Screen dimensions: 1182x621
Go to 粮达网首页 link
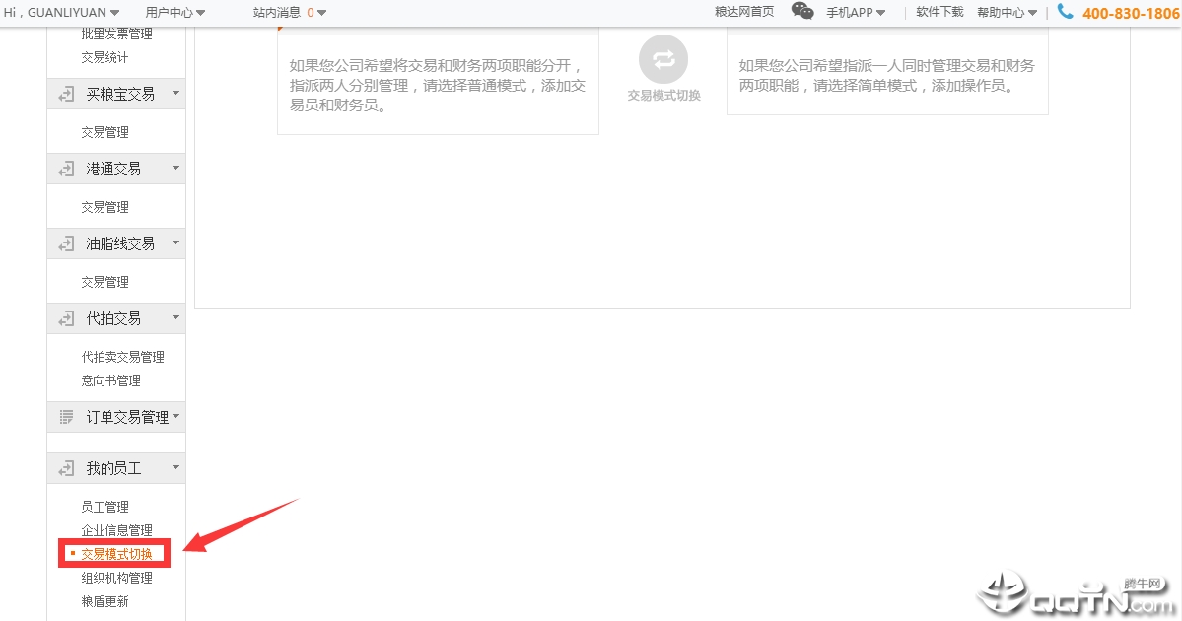744,12
